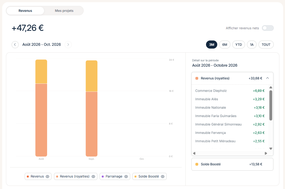Toggle visibility of Revenus legend series
285x189 pixels.
click(x=47, y=177)
